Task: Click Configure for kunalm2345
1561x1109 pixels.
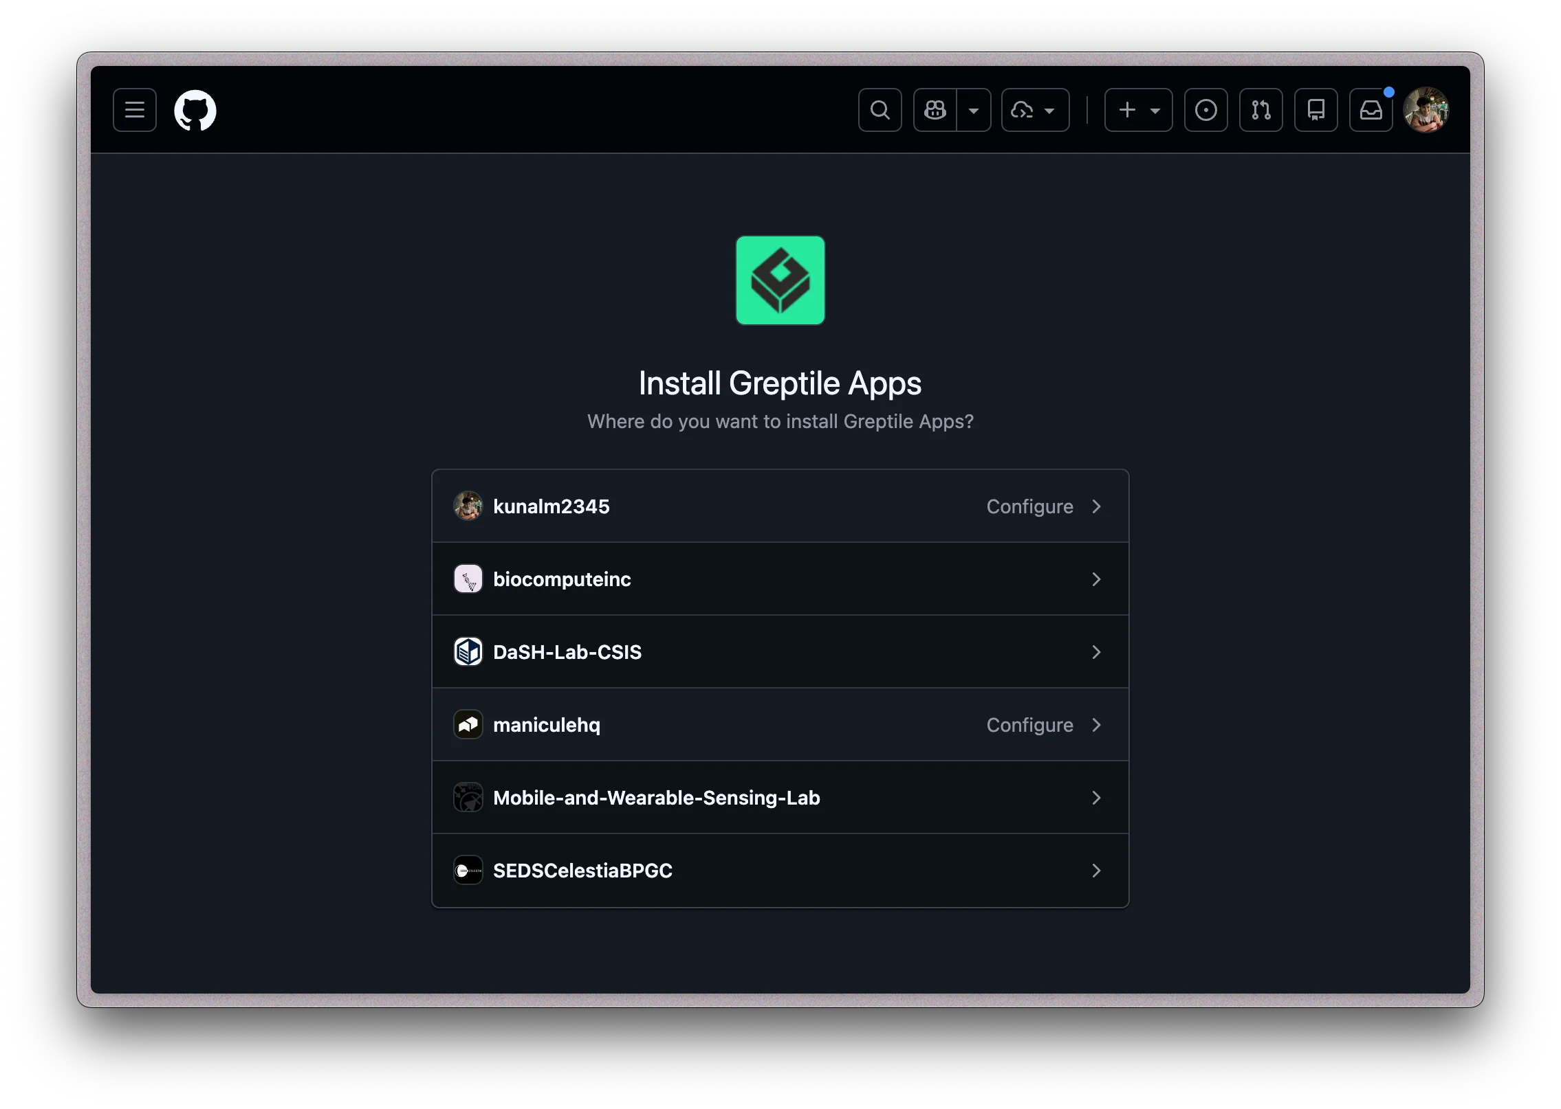Action: tap(1029, 506)
